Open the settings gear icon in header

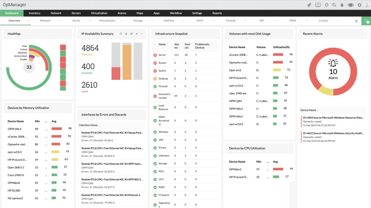click(359, 5)
